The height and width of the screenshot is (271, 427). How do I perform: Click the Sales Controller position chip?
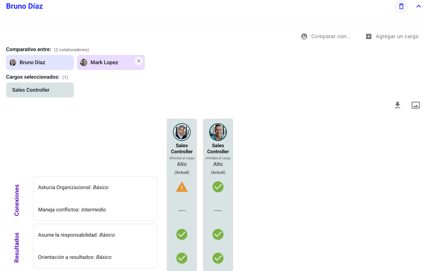coord(40,90)
